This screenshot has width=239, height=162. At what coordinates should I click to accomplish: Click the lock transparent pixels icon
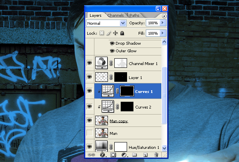102,33
